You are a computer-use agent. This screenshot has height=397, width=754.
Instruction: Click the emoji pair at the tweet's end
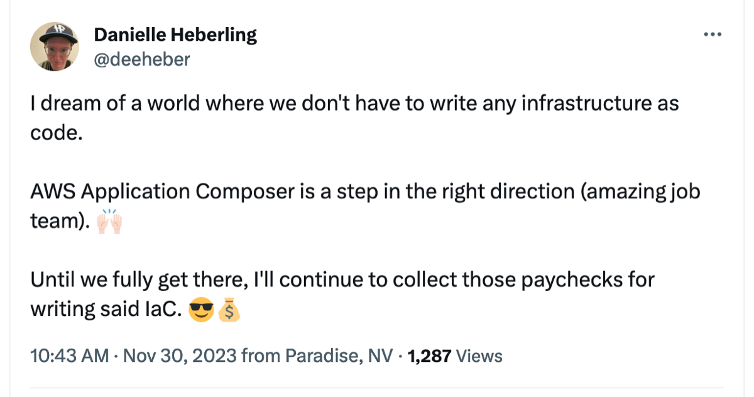coord(215,308)
